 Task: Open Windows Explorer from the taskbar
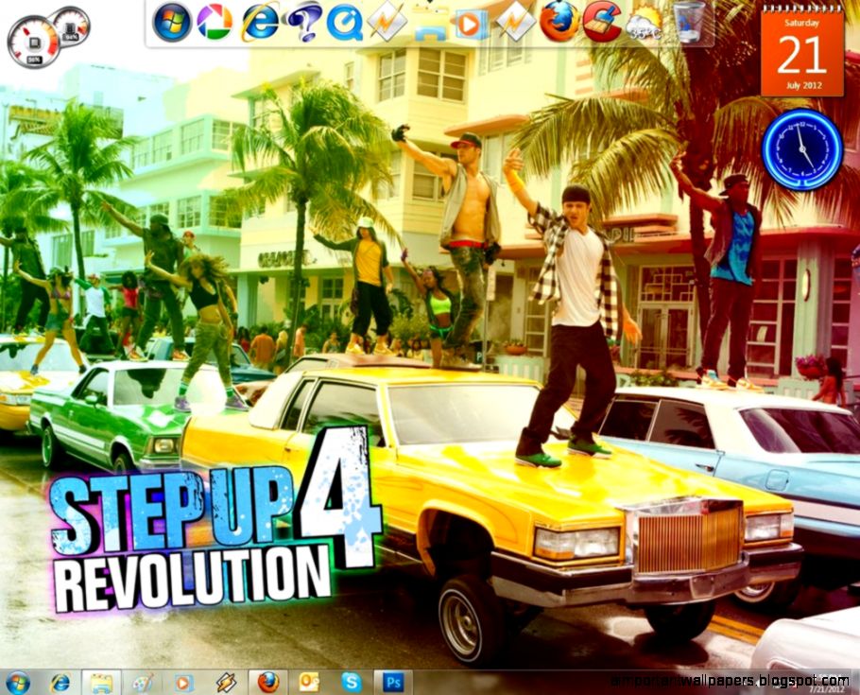pos(97,679)
